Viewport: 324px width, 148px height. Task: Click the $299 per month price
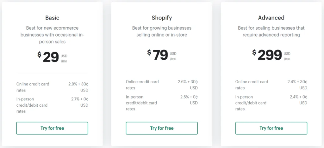click(x=270, y=55)
